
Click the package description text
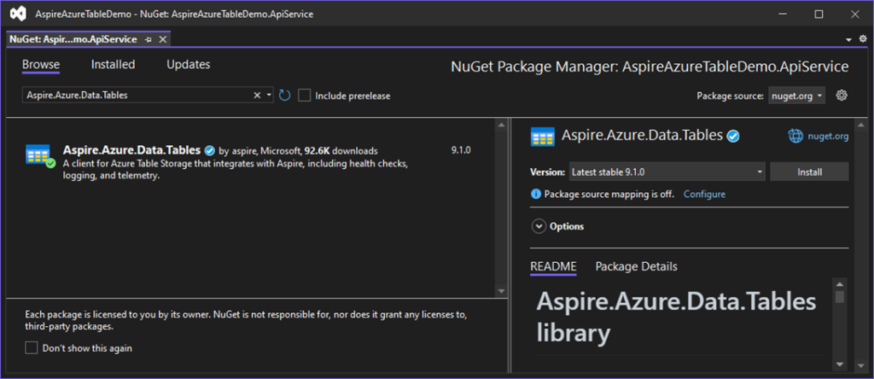pos(236,170)
